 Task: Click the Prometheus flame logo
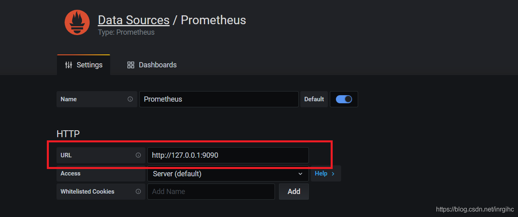[x=77, y=23]
